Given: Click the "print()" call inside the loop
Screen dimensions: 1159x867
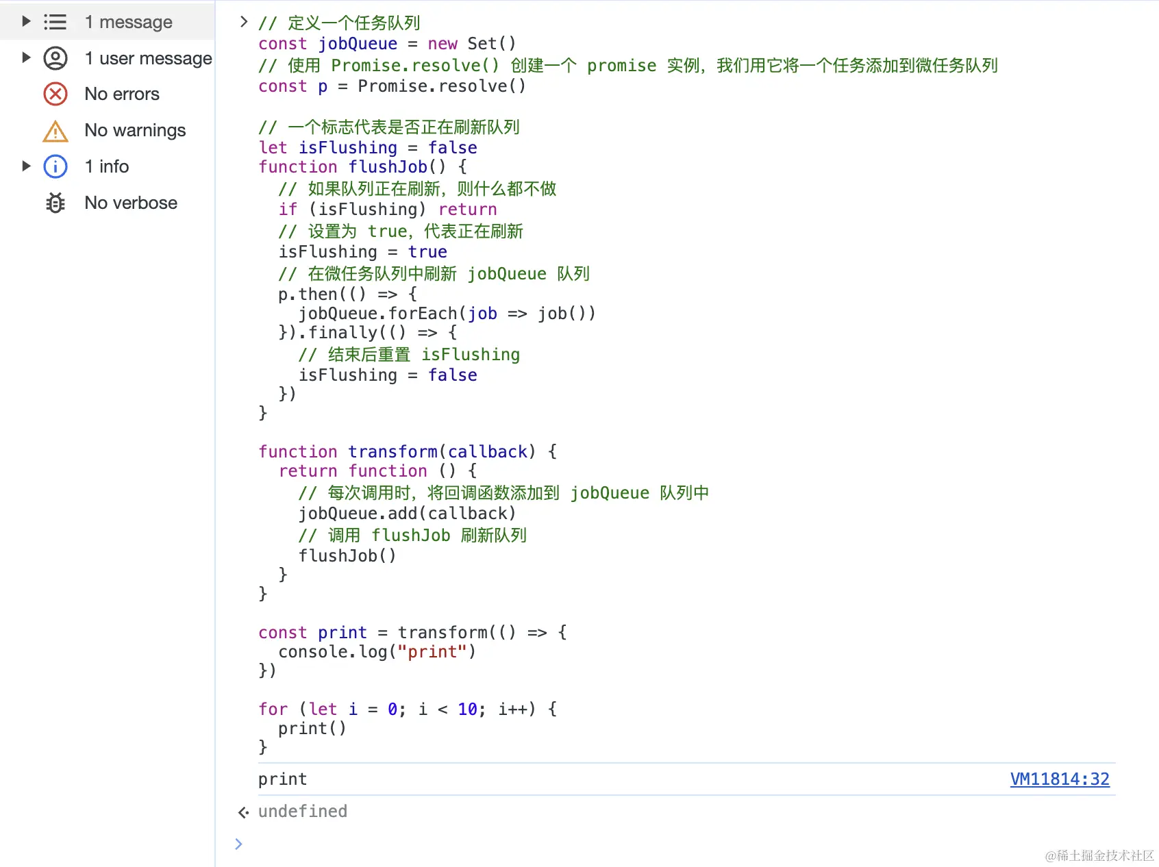Looking at the screenshot, I should pos(312,729).
